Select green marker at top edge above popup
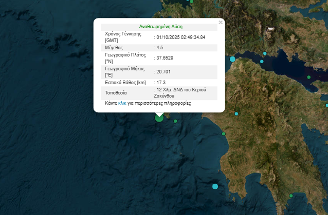This screenshot has height=215, width=328. click(x=191, y=2)
